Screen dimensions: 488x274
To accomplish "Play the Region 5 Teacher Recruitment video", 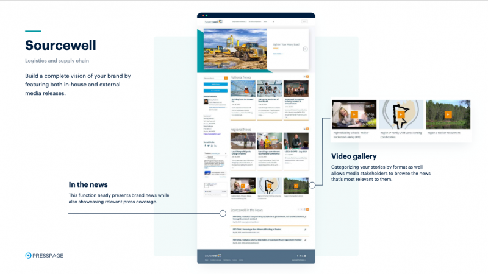I will (448, 114).
